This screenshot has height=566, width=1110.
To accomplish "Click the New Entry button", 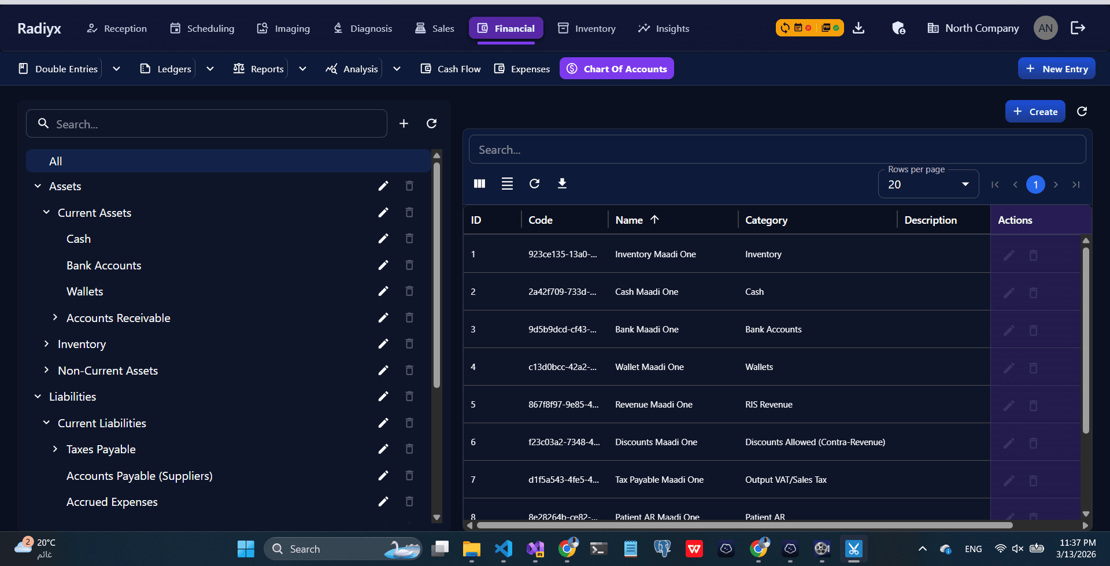I will (x=1056, y=69).
